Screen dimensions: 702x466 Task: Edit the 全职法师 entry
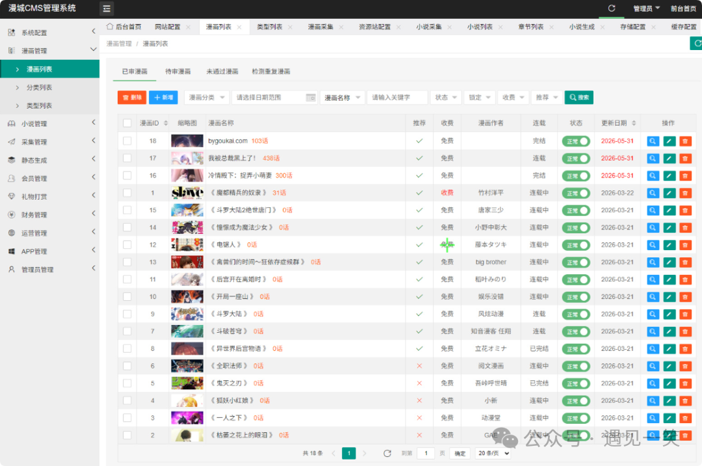669,366
